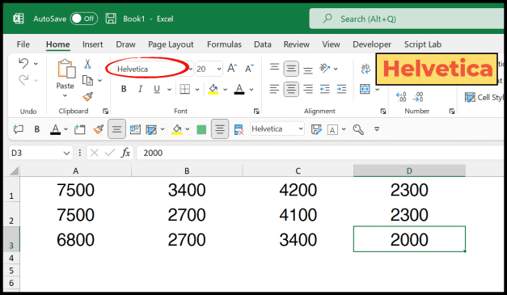
Task: Customize Quick Access Toolbar arrow
Action: pyautogui.click(x=377, y=129)
